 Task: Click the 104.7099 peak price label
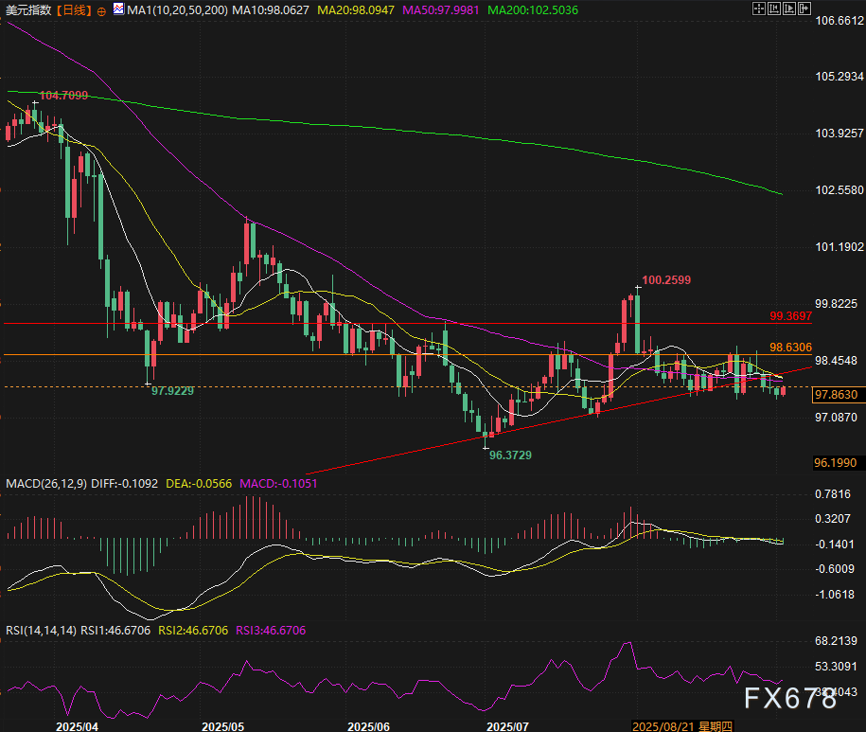point(63,96)
